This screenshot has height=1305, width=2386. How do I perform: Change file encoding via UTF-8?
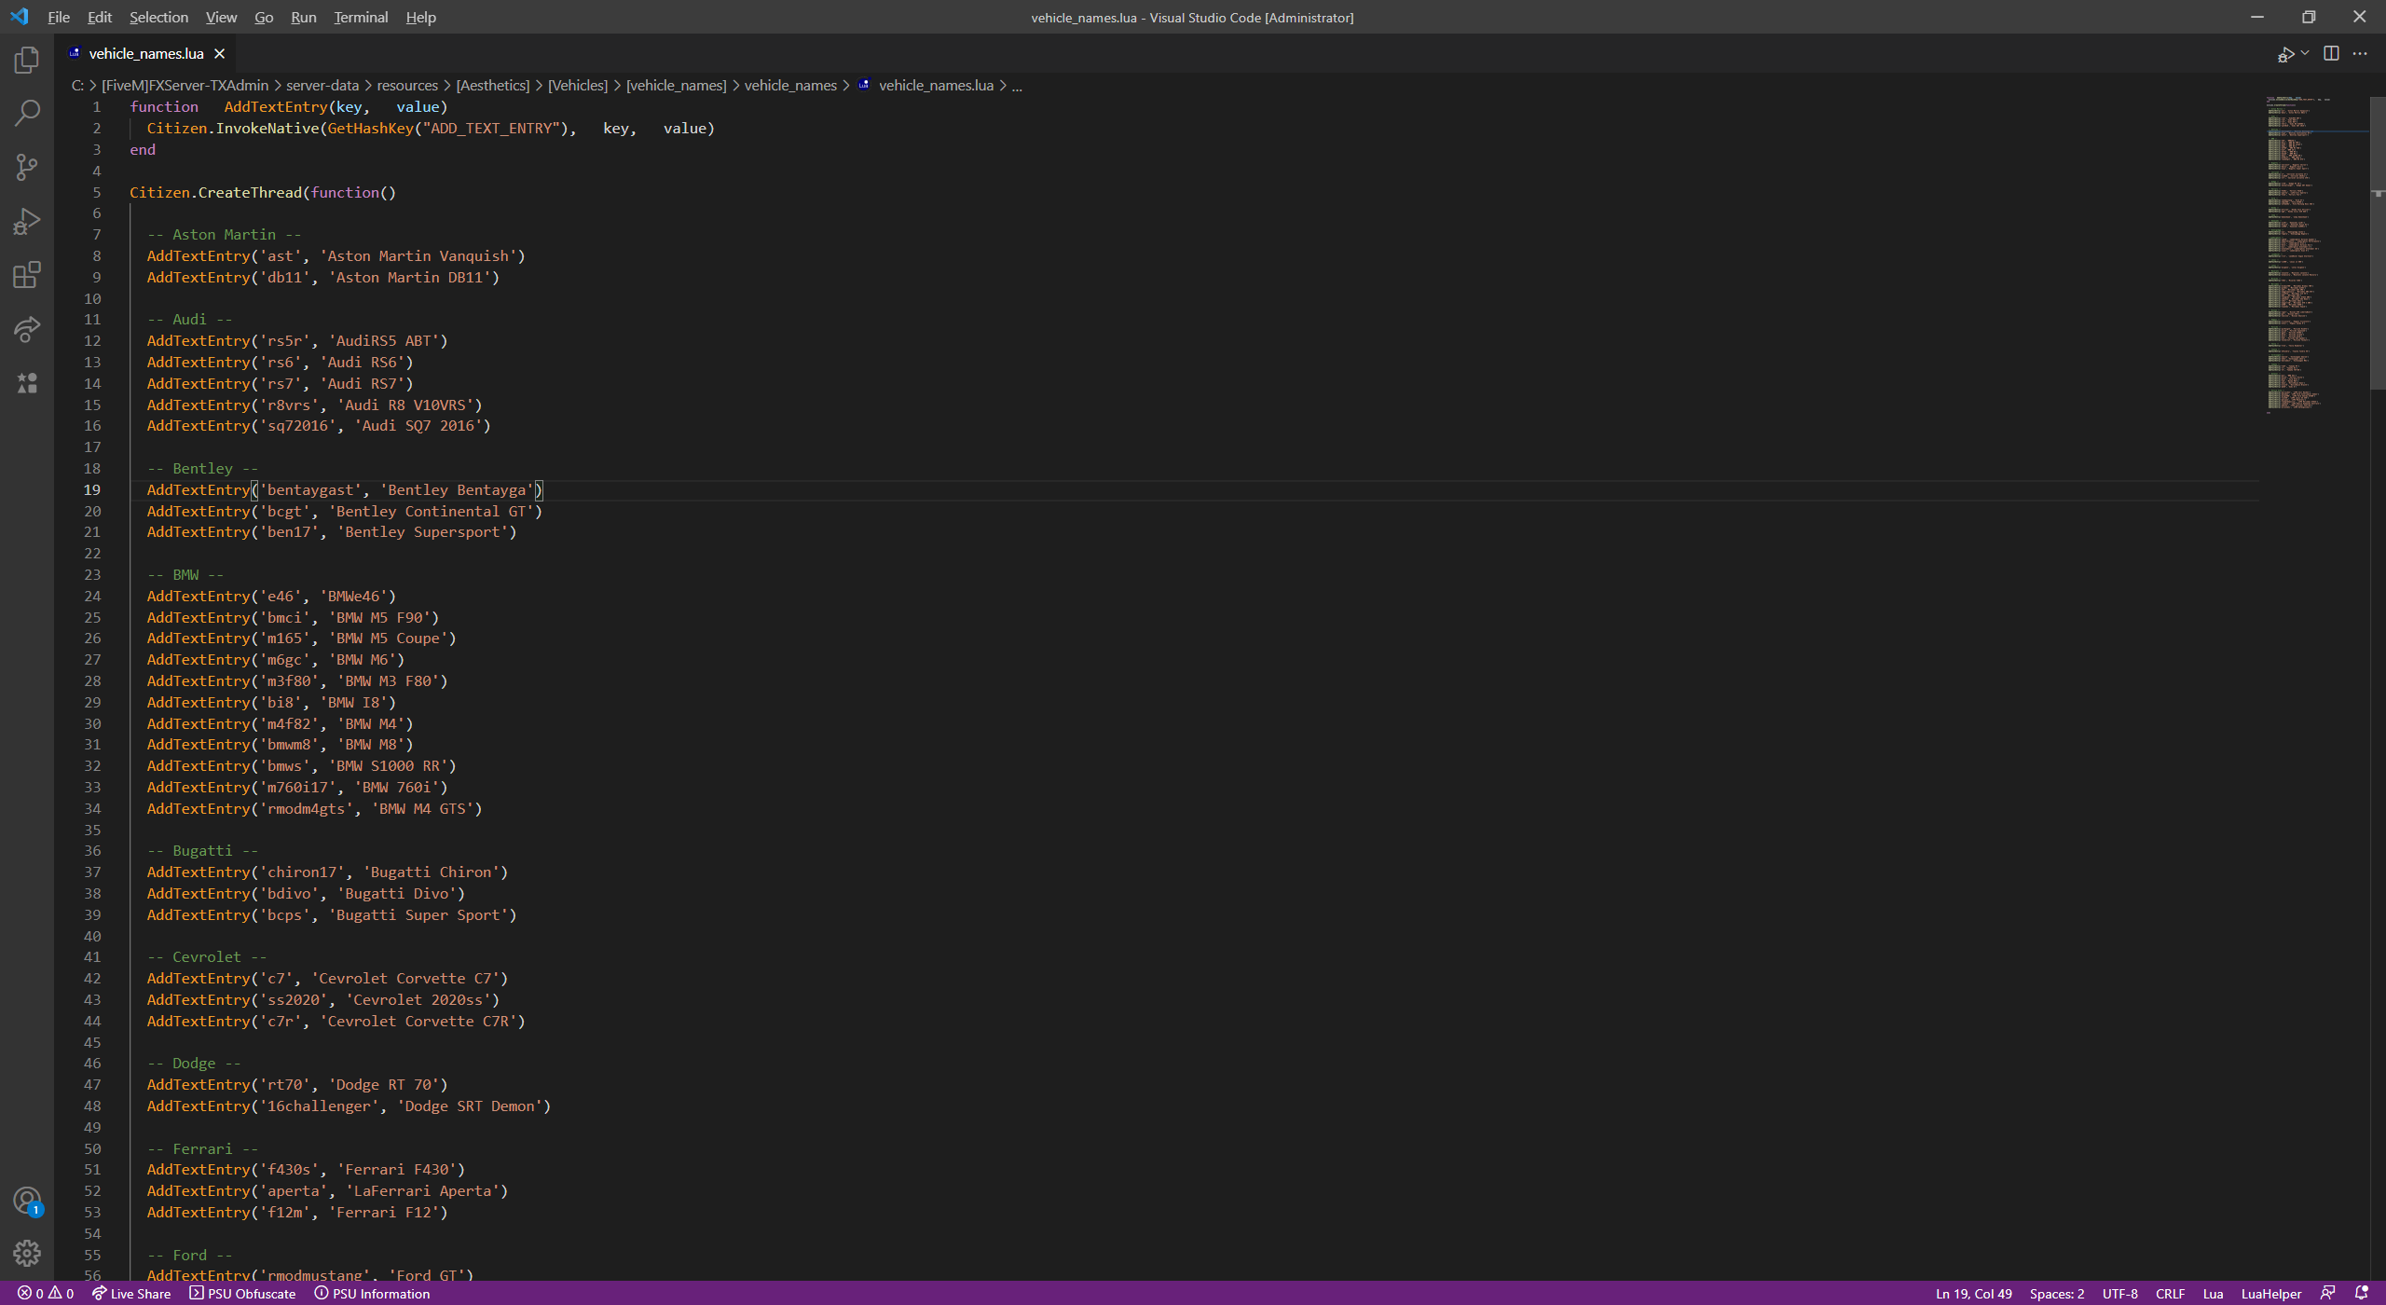pyautogui.click(x=2119, y=1294)
